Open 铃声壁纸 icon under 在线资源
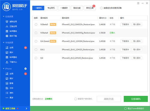 coord(7,31)
